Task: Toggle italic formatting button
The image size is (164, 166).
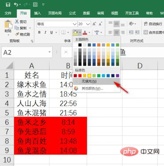Action: 46,32
